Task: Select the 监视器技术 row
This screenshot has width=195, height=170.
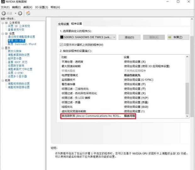Action: [123, 80]
